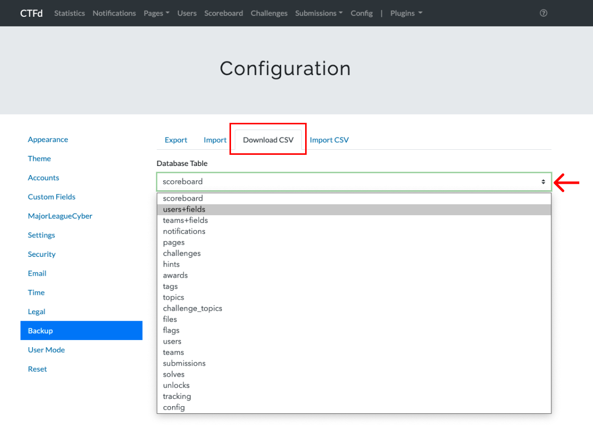Open the Appearance settings section
Viewport: 593px width, 434px height.
[x=48, y=140]
